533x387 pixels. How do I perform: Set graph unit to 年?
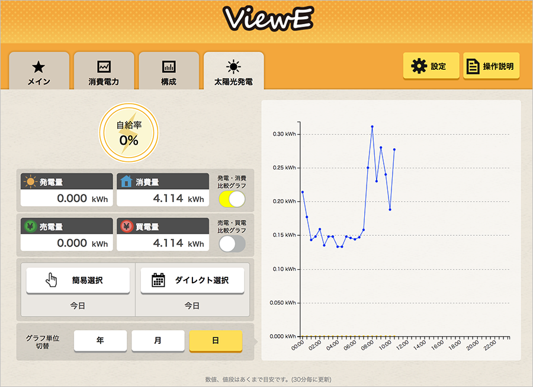100,340
